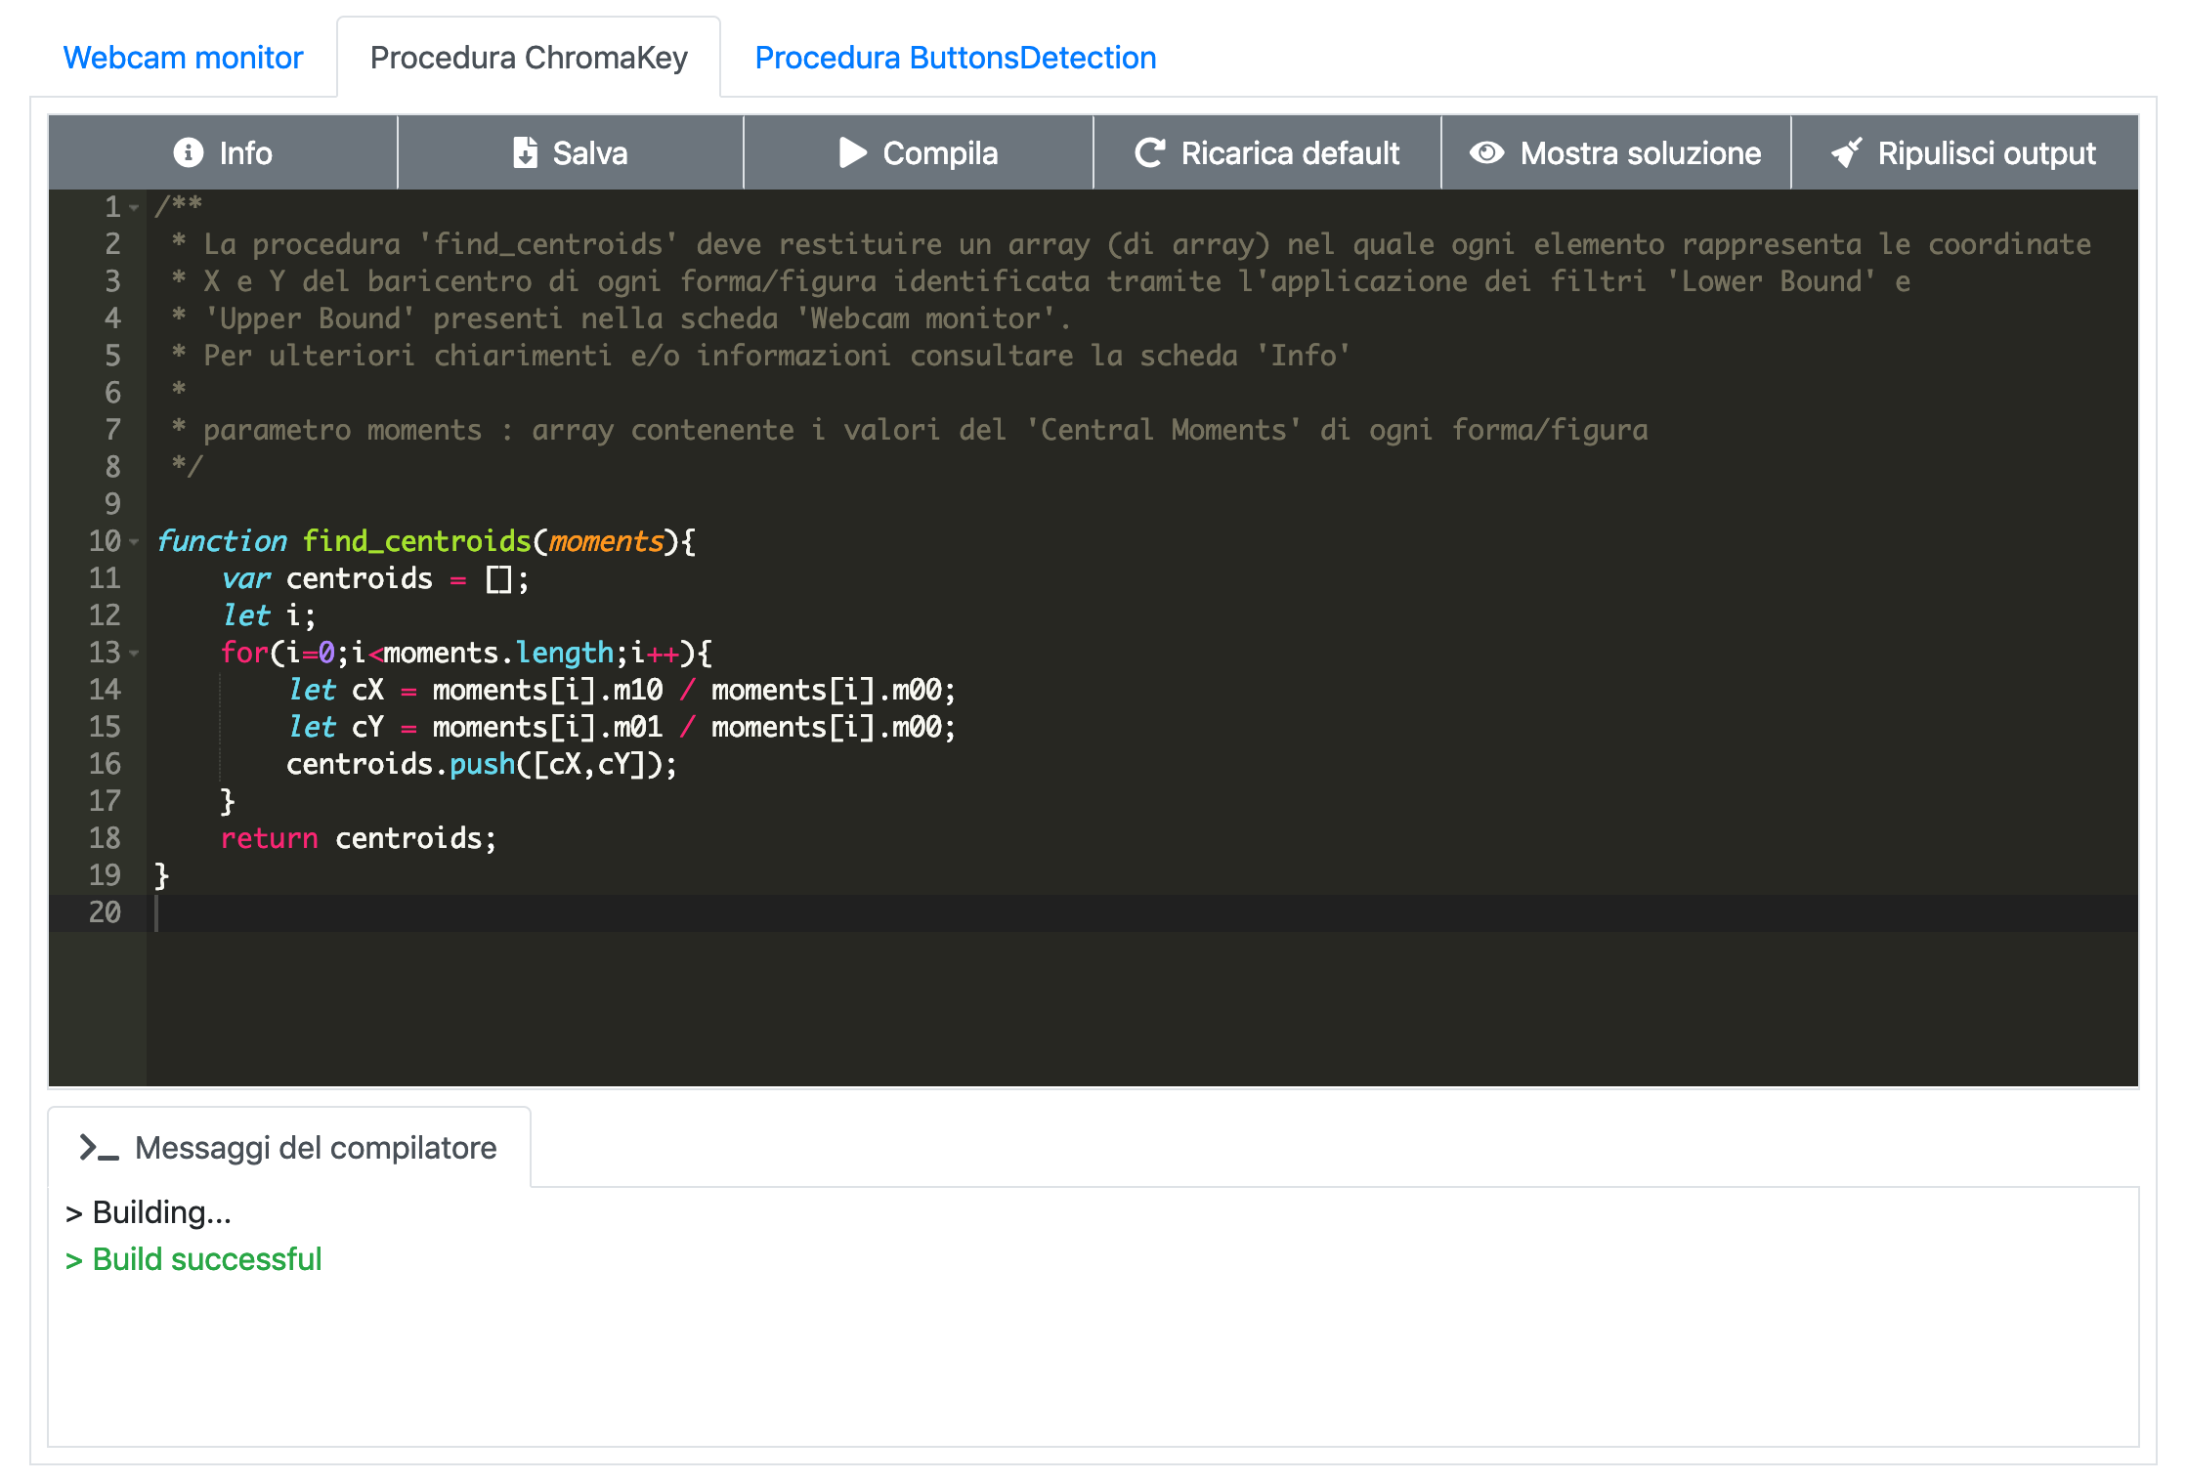Click the Salva file download icon
Viewport: 2187px width, 1481px height.
[525, 152]
